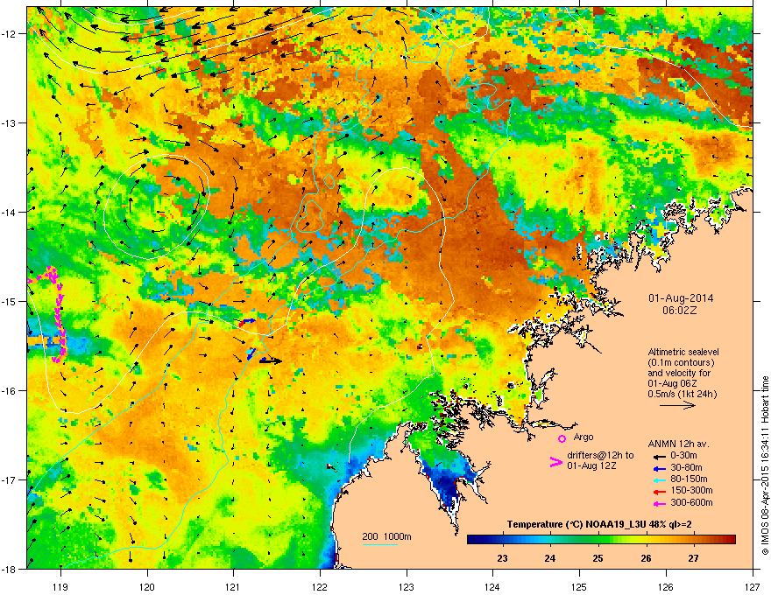The width and height of the screenshot is (771, 595).
Task: Click the longitude axis label 121
Action: (233, 586)
